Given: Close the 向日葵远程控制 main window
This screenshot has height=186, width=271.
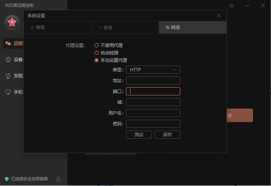Looking at the screenshot, I should (263, 5).
